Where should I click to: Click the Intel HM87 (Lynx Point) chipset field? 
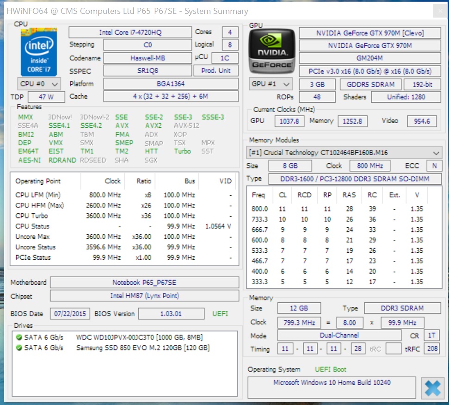tap(144, 295)
